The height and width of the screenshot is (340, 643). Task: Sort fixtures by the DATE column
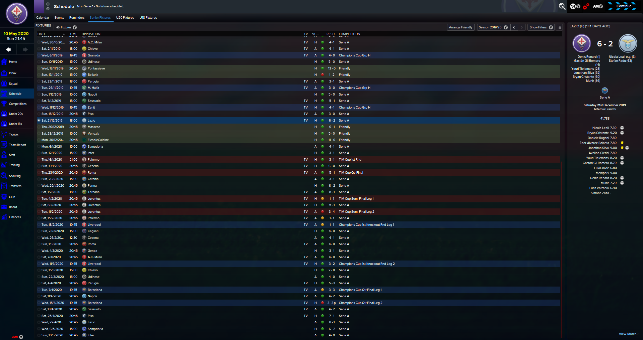pos(42,34)
